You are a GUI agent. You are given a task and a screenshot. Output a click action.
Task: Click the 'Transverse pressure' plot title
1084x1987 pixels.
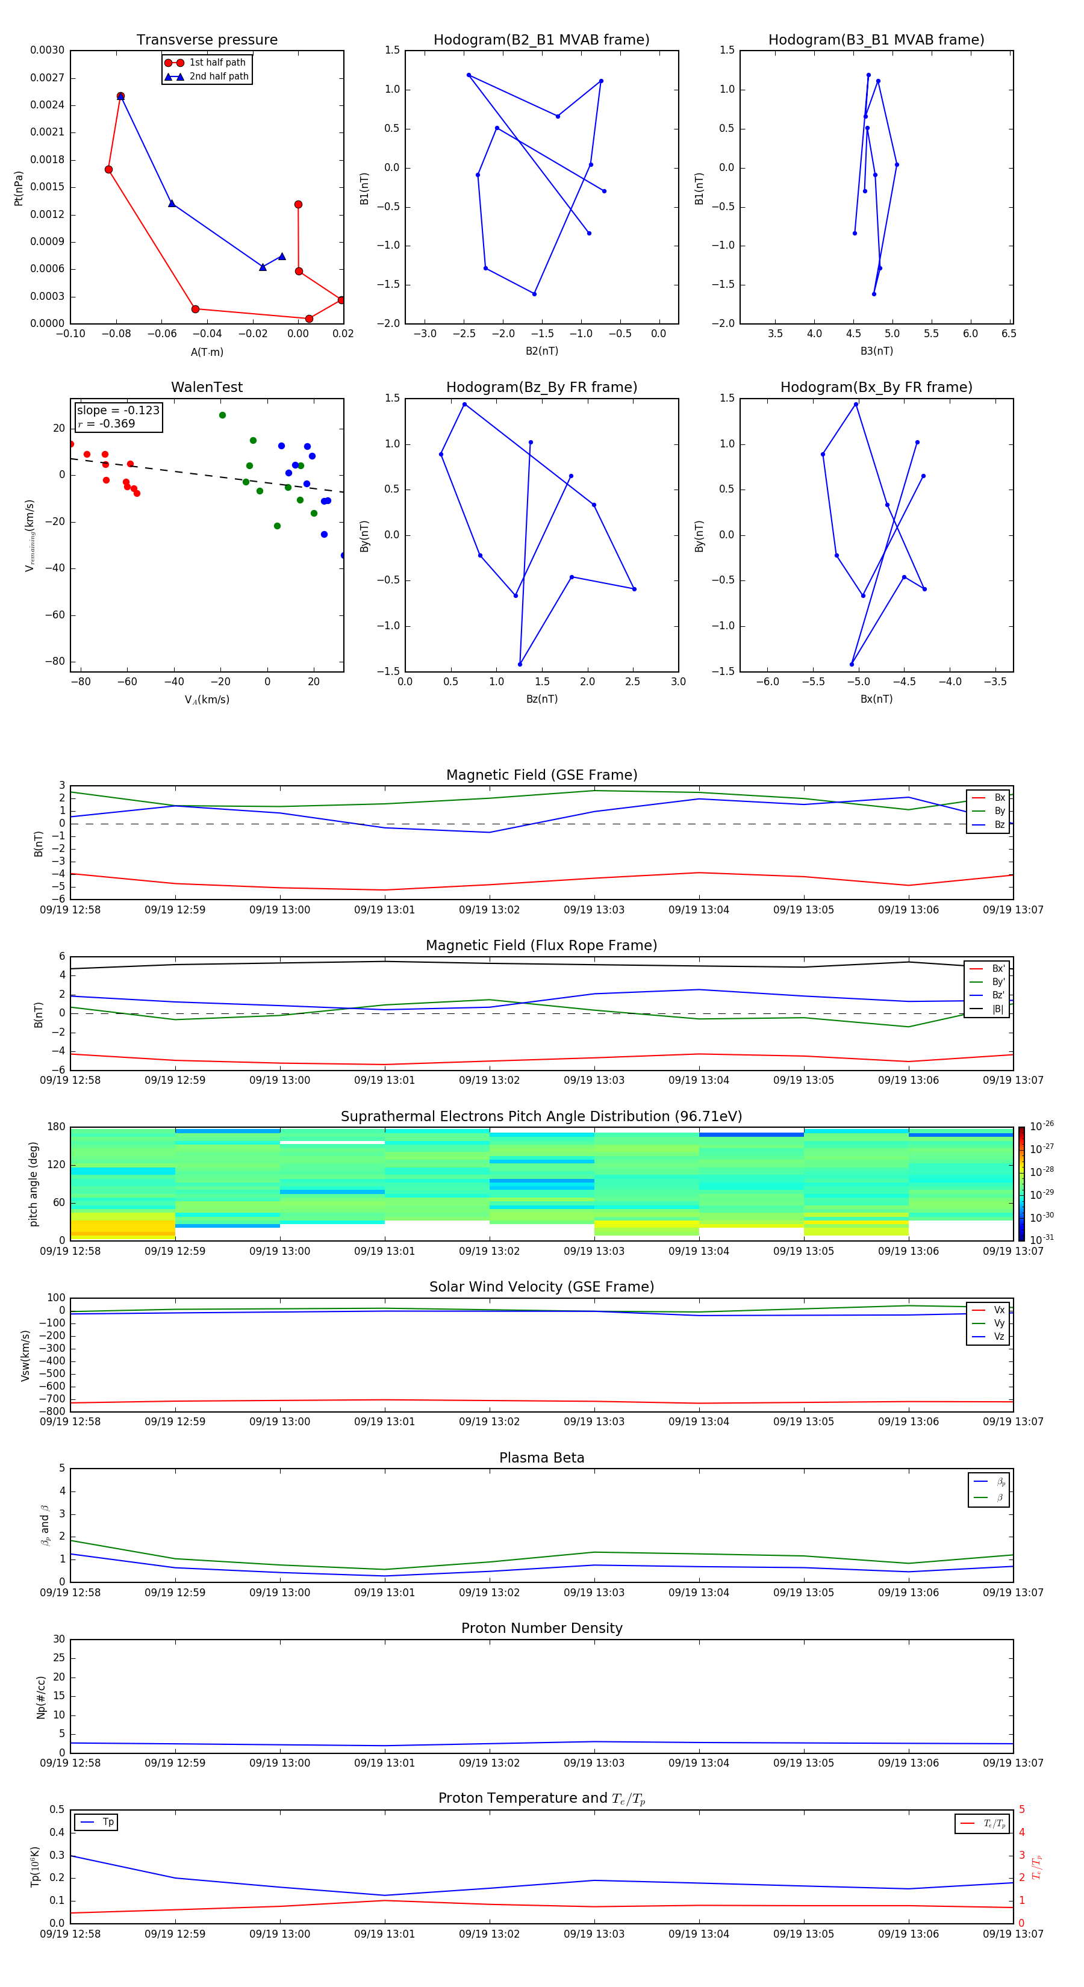(207, 40)
